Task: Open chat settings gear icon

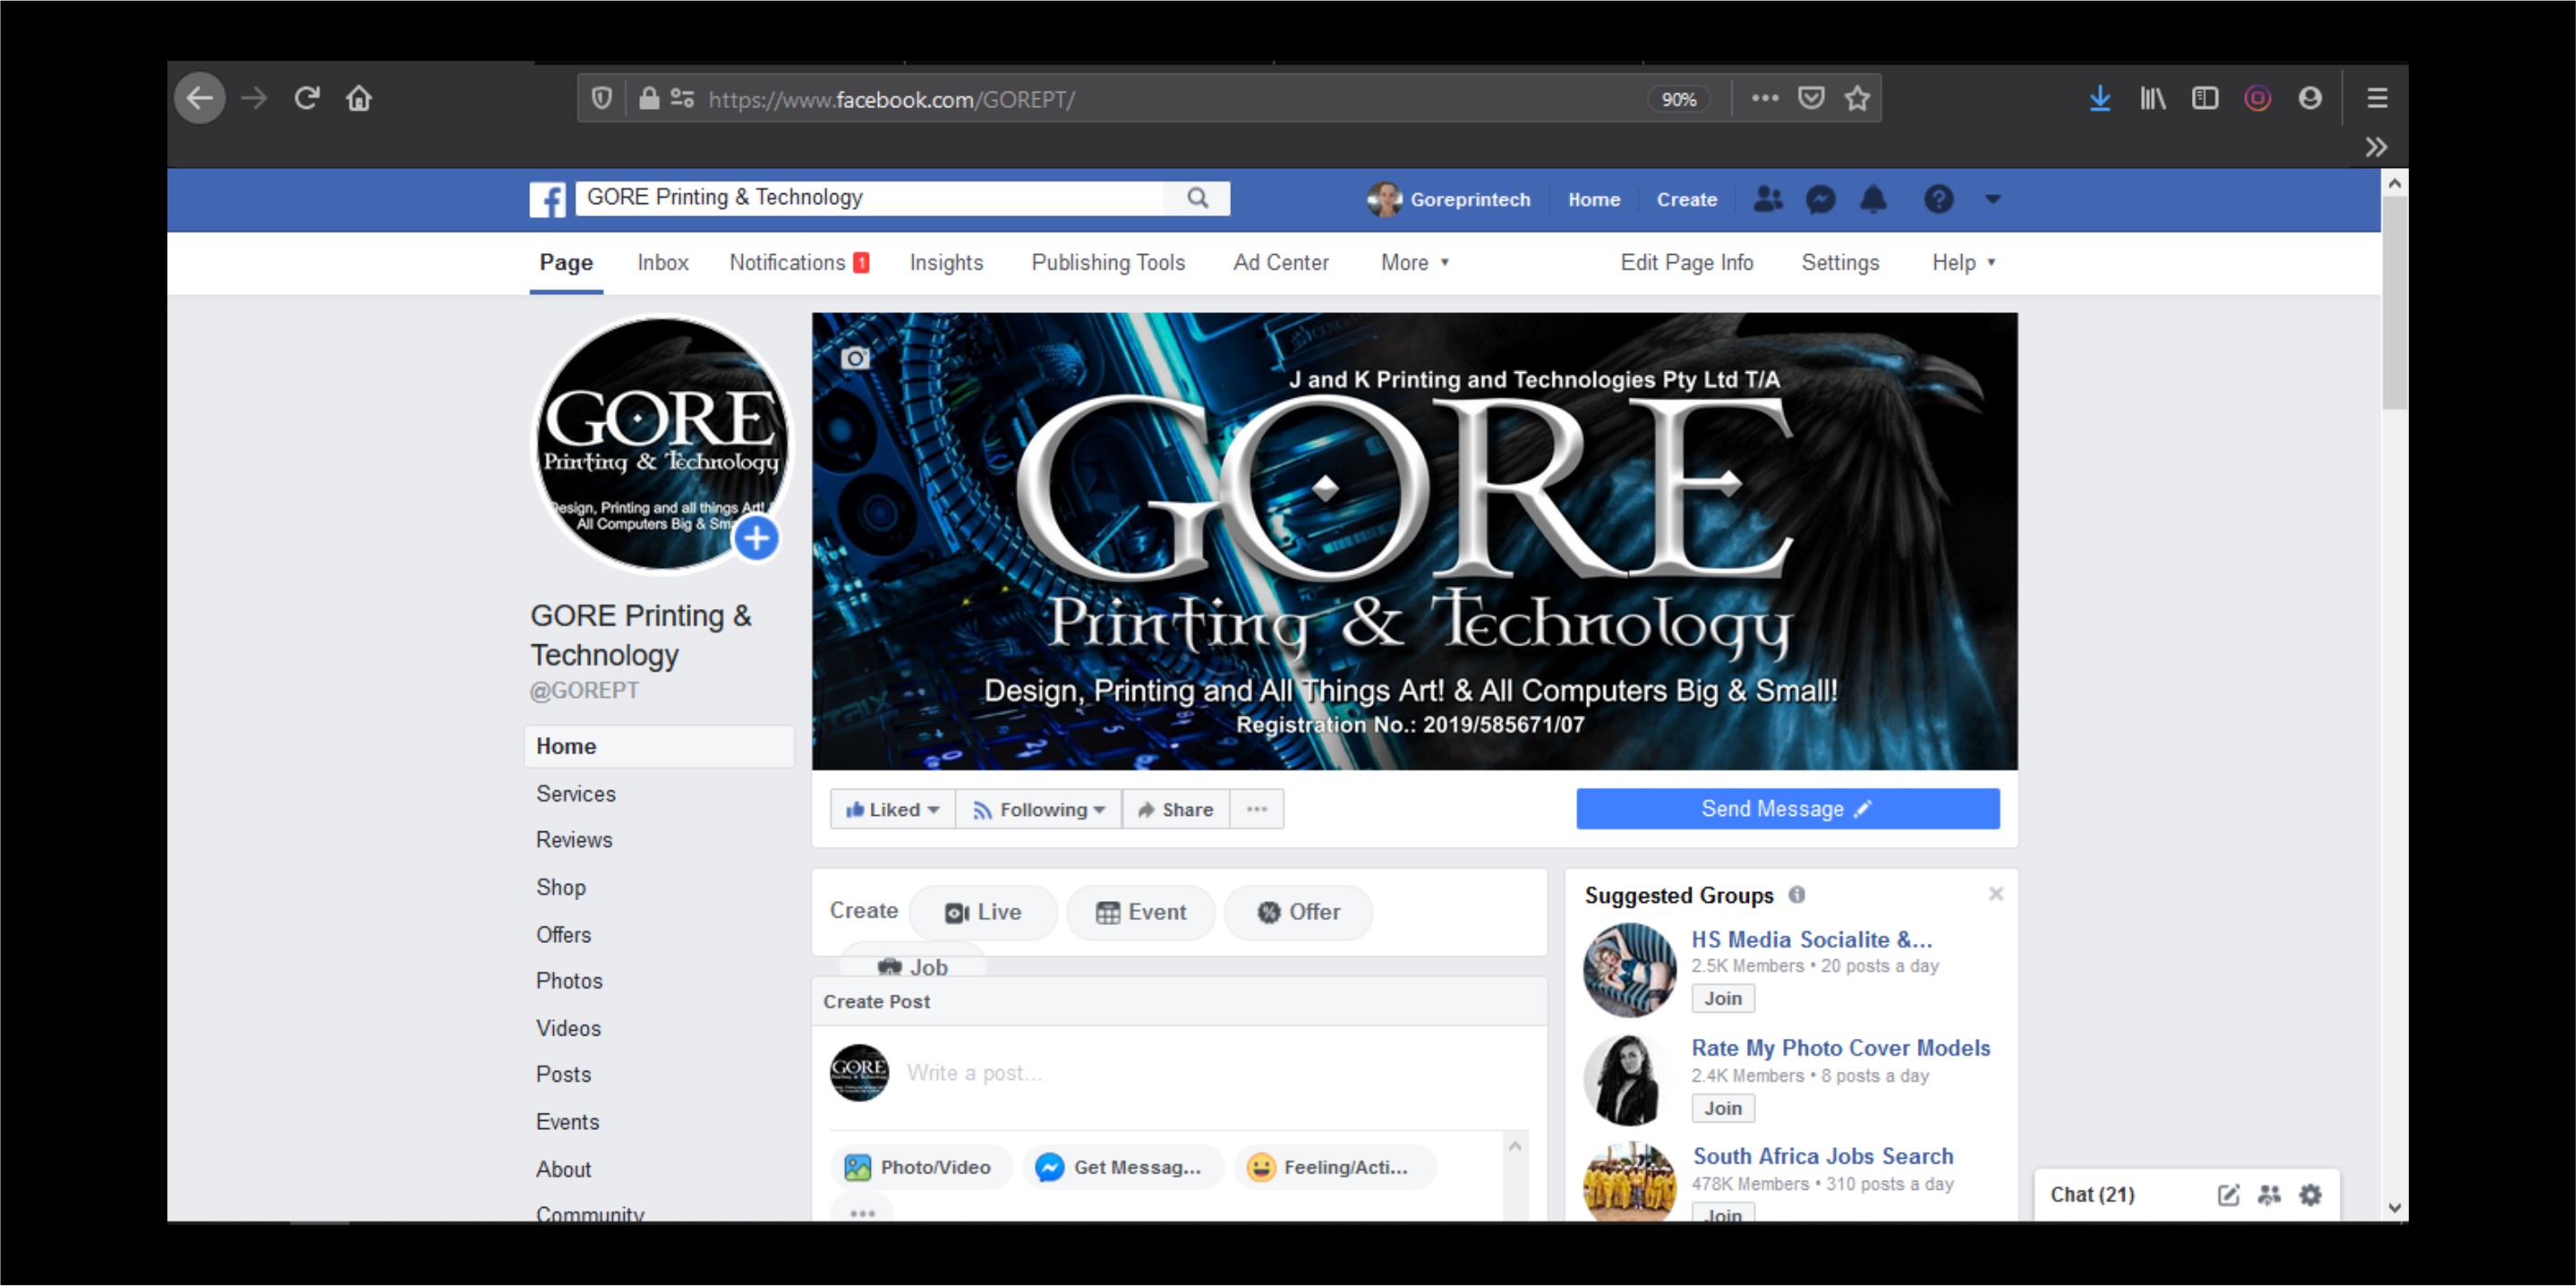Action: click(2310, 1195)
